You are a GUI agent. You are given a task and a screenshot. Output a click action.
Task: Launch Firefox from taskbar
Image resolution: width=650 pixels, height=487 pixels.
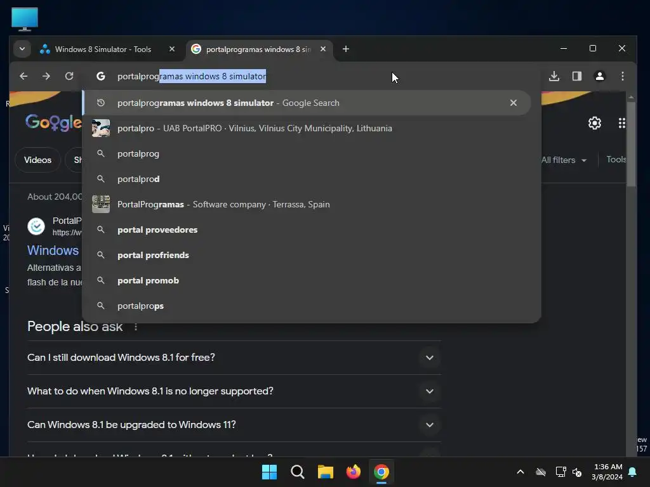pyautogui.click(x=353, y=472)
